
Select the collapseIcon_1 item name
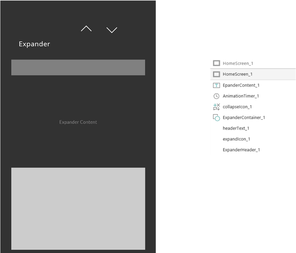(x=237, y=107)
